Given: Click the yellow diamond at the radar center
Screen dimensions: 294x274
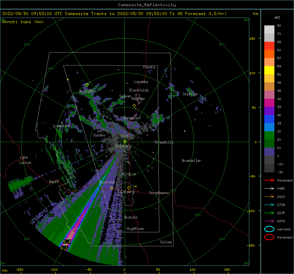Looking at the screenshot, I should [125, 142].
